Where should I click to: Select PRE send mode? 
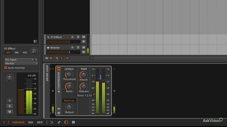pyautogui.click(x=17, y=53)
